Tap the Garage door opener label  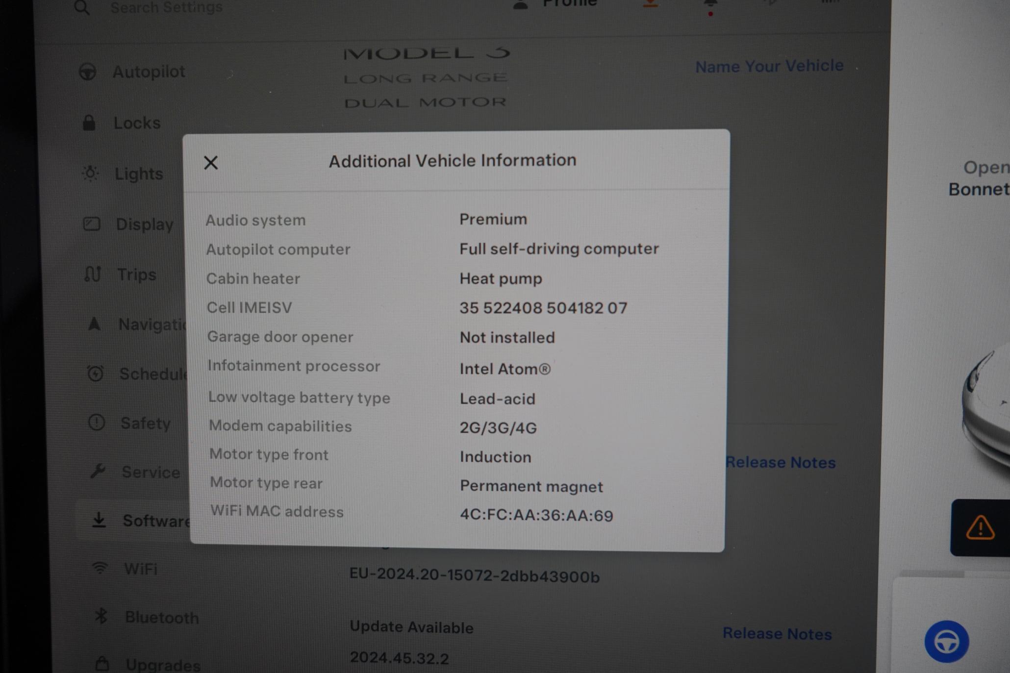pos(280,337)
